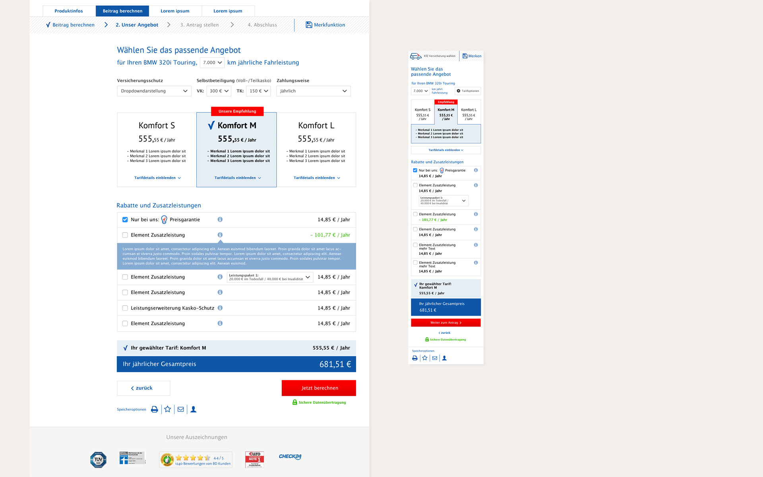This screenshot has height=477, width=763.
Task: Check the Leistungserweiterung Kasko-Schutz checkbox
Action: 125,308
